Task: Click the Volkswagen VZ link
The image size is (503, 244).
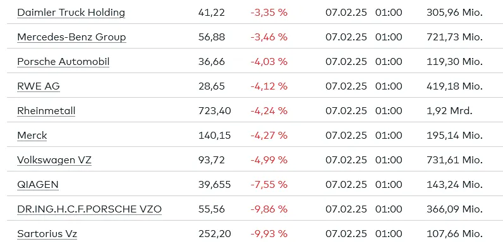Action: pyautogui.click(x=54, y=160)
